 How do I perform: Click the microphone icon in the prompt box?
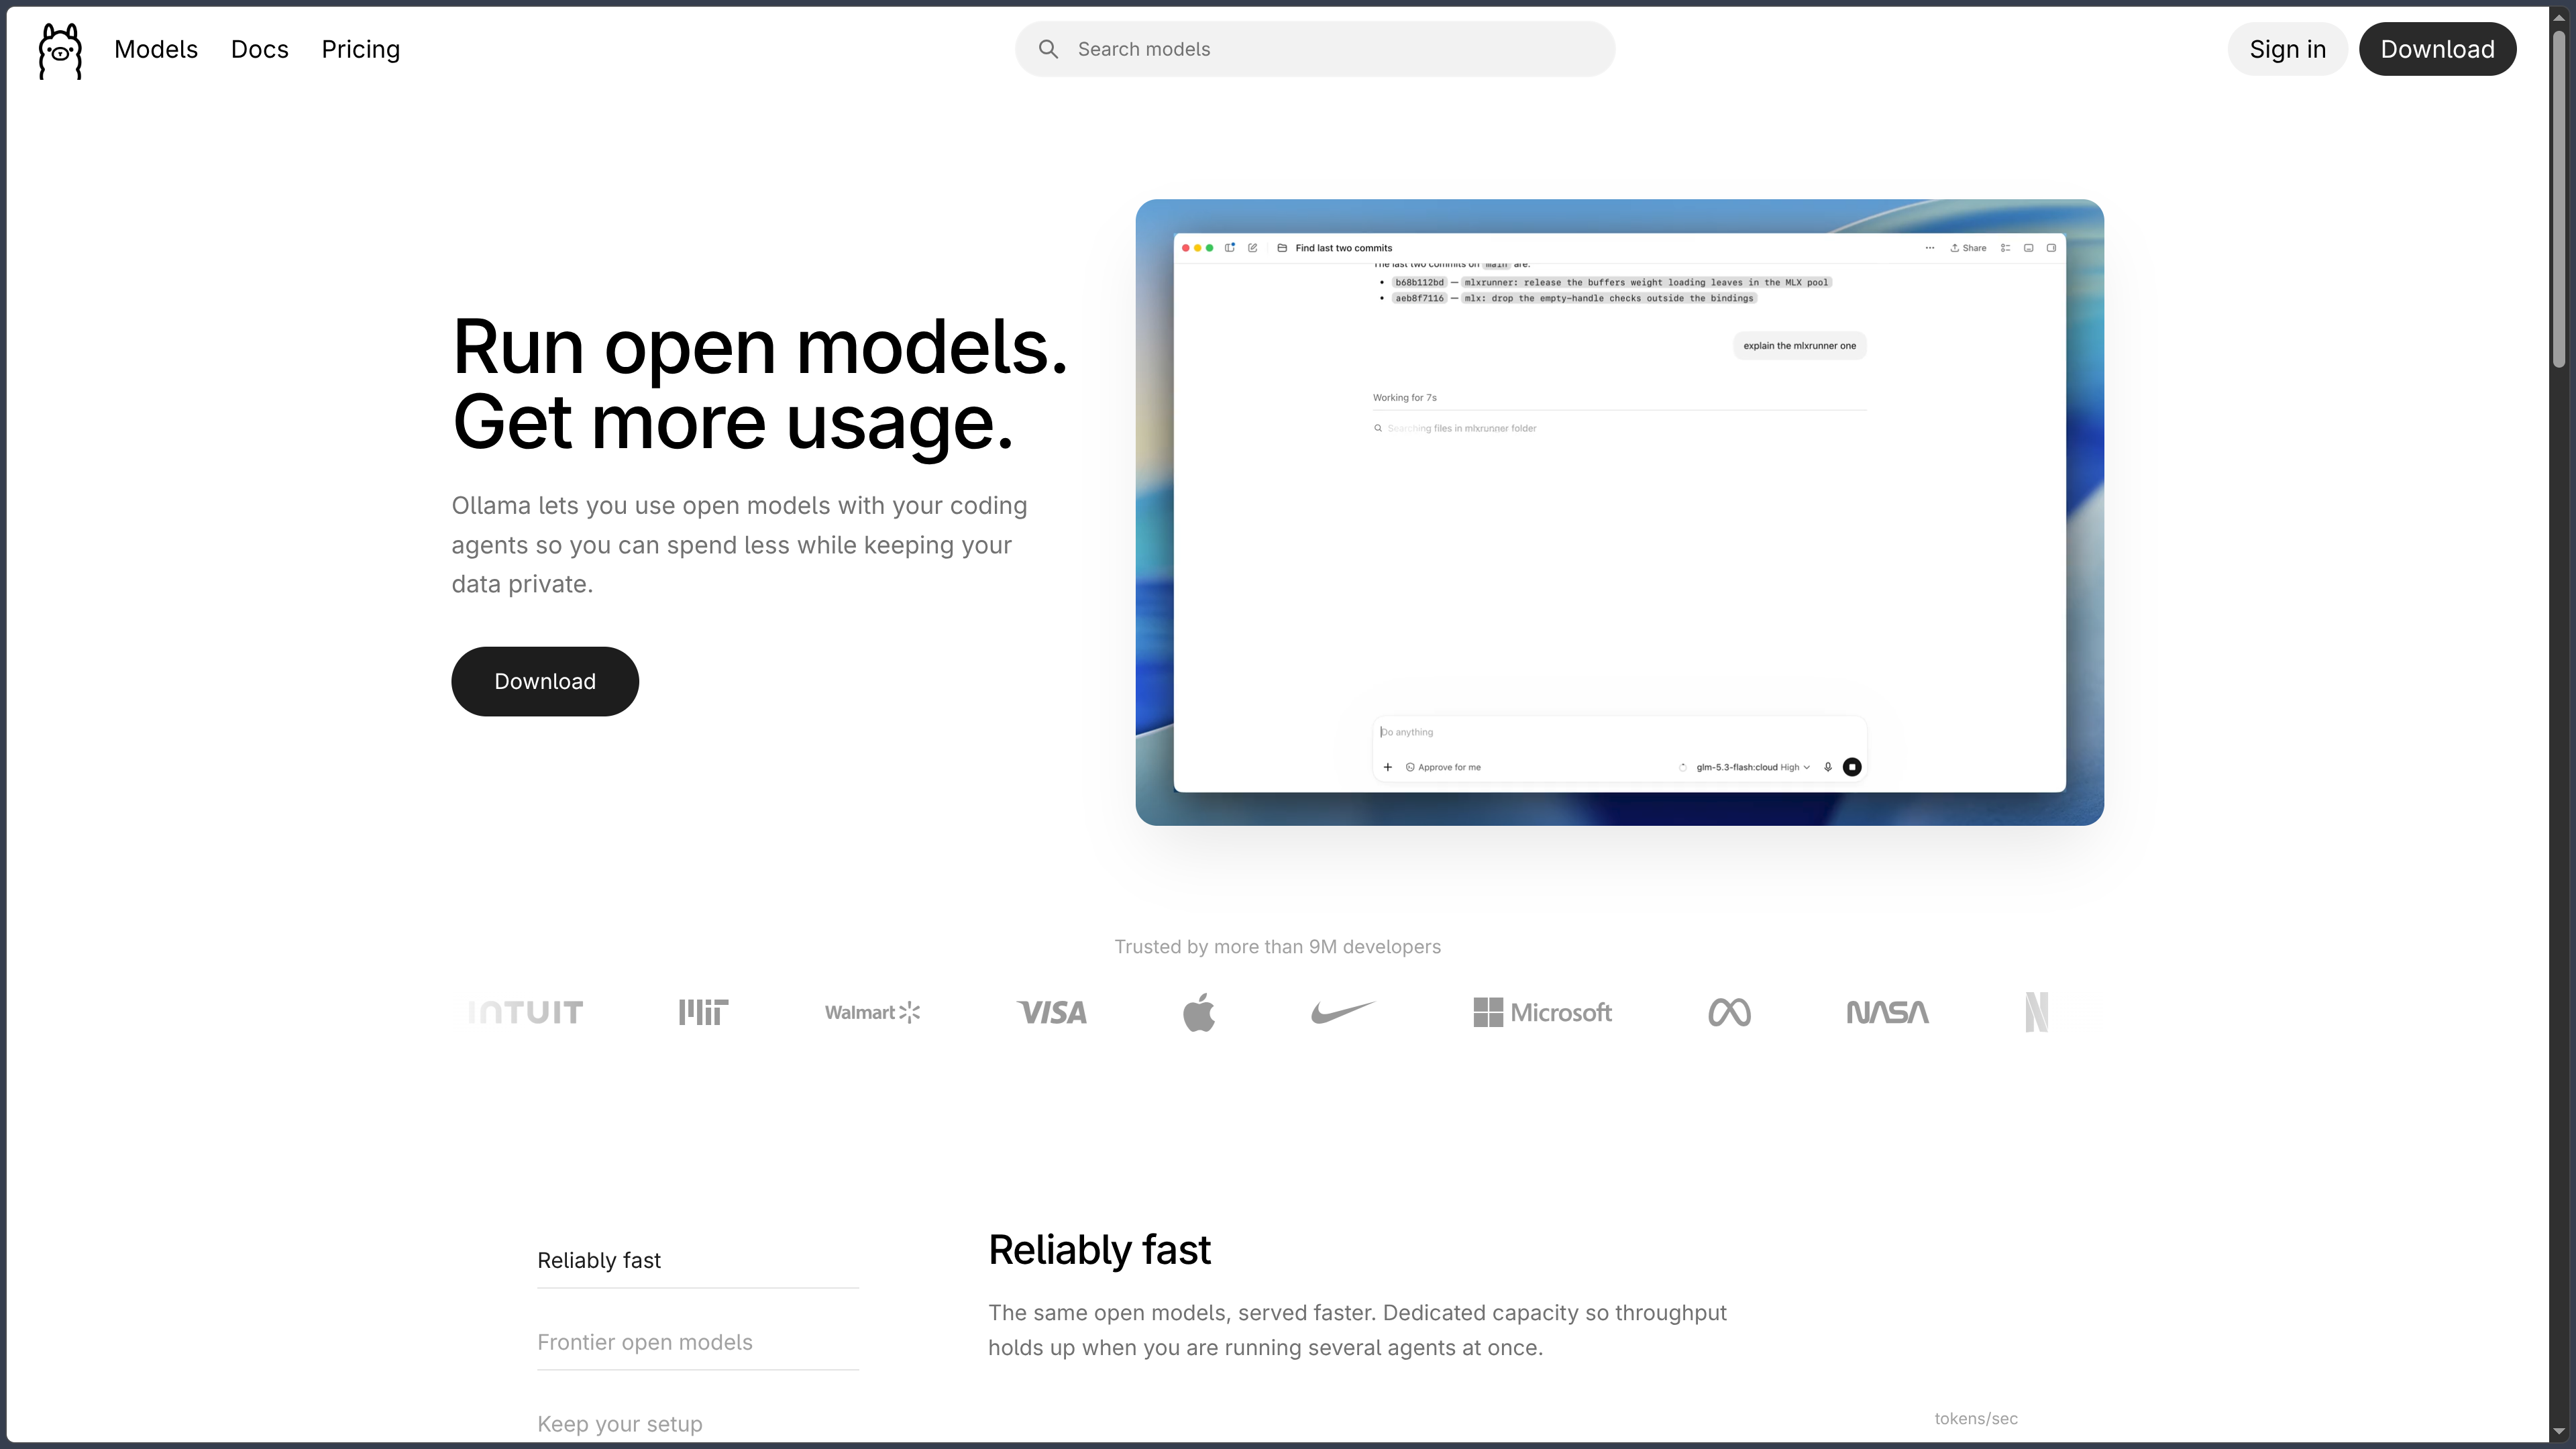[1828, 767]
